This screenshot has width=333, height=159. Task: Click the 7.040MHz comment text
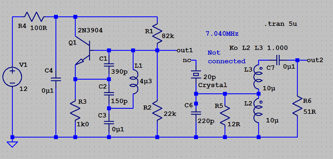point(222,34)
